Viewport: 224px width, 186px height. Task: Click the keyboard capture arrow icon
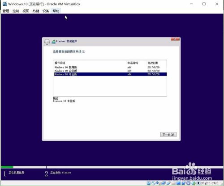[198, 183]
